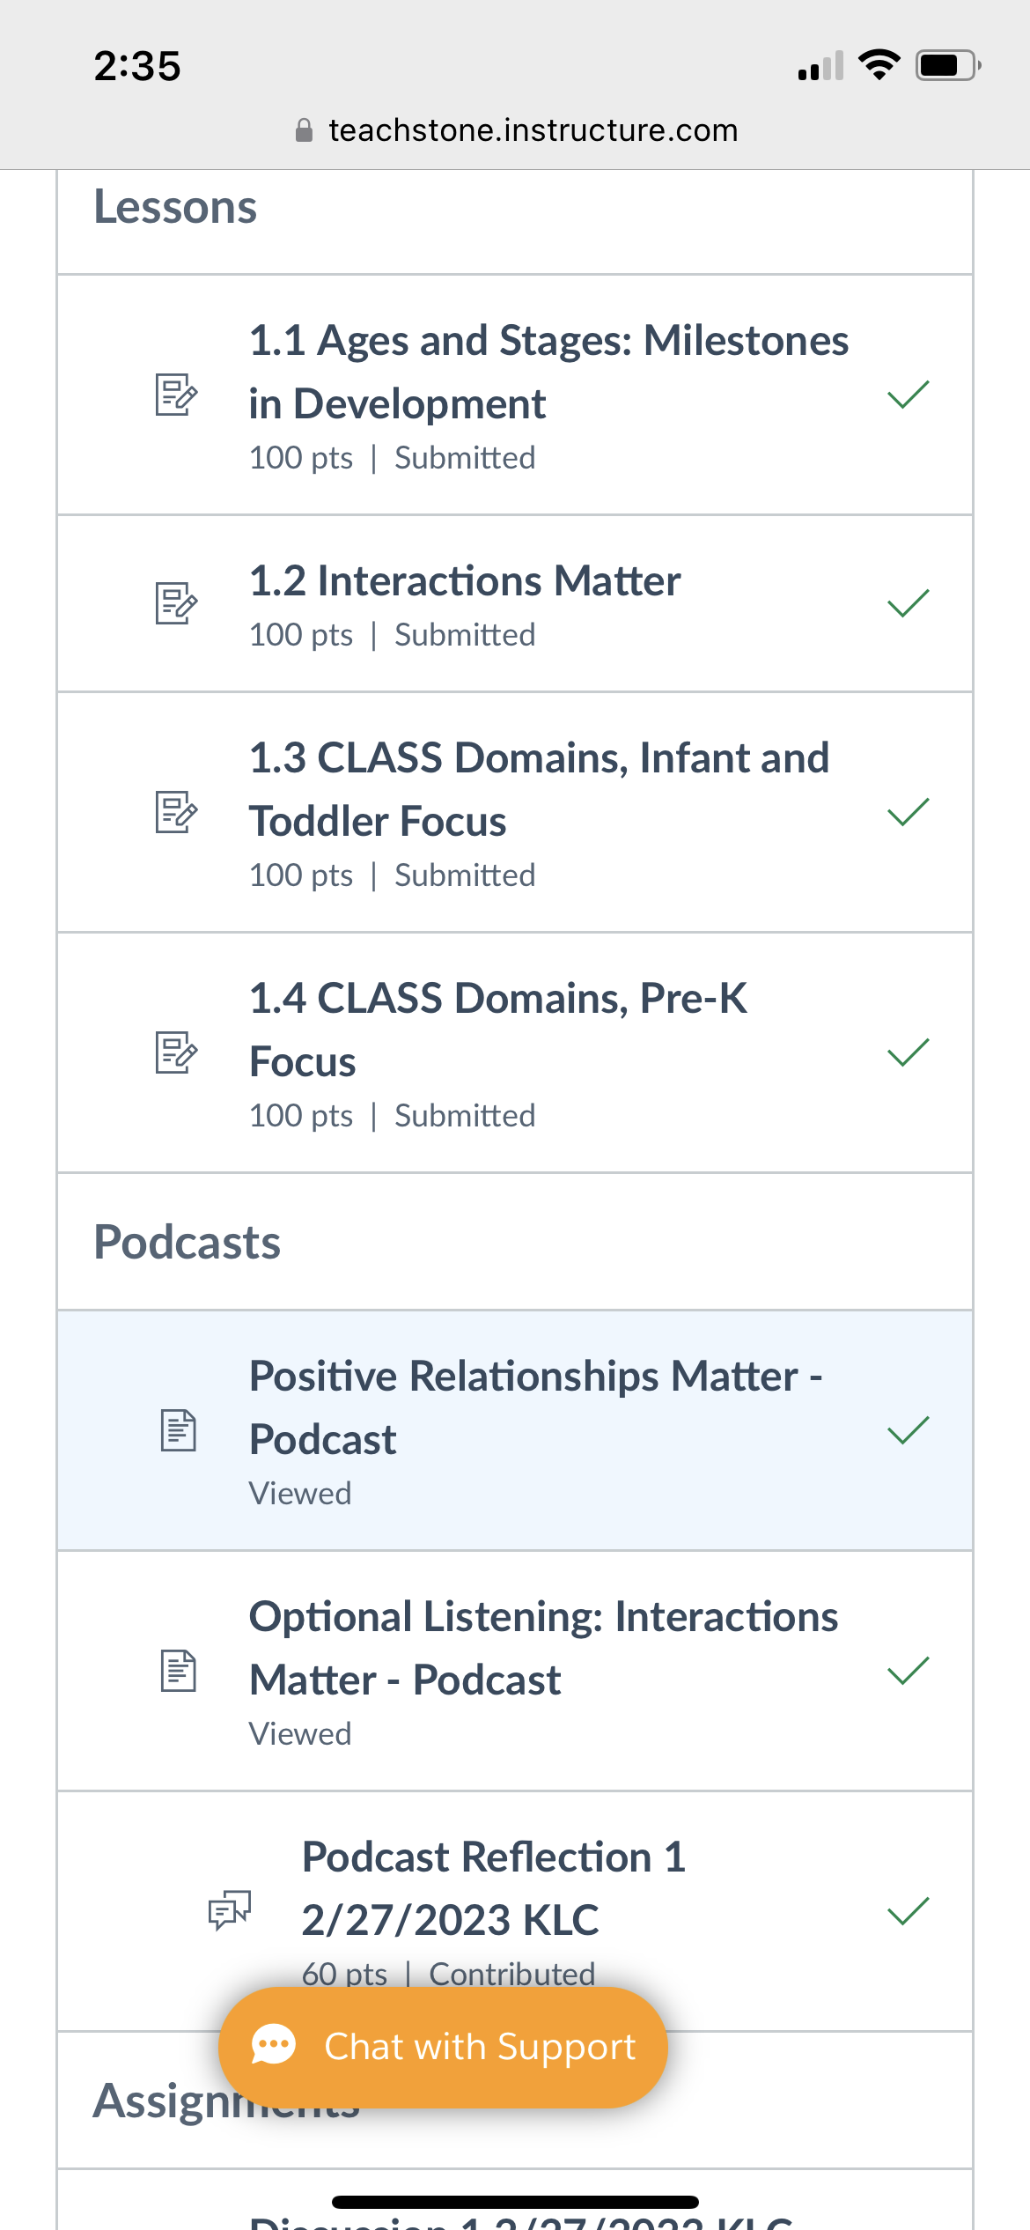Open Podcast Reflection 1 2/27/2023 KLC discussion
The height and width of the screenshot is (2230, 1030).
(x=493, y=1888)
